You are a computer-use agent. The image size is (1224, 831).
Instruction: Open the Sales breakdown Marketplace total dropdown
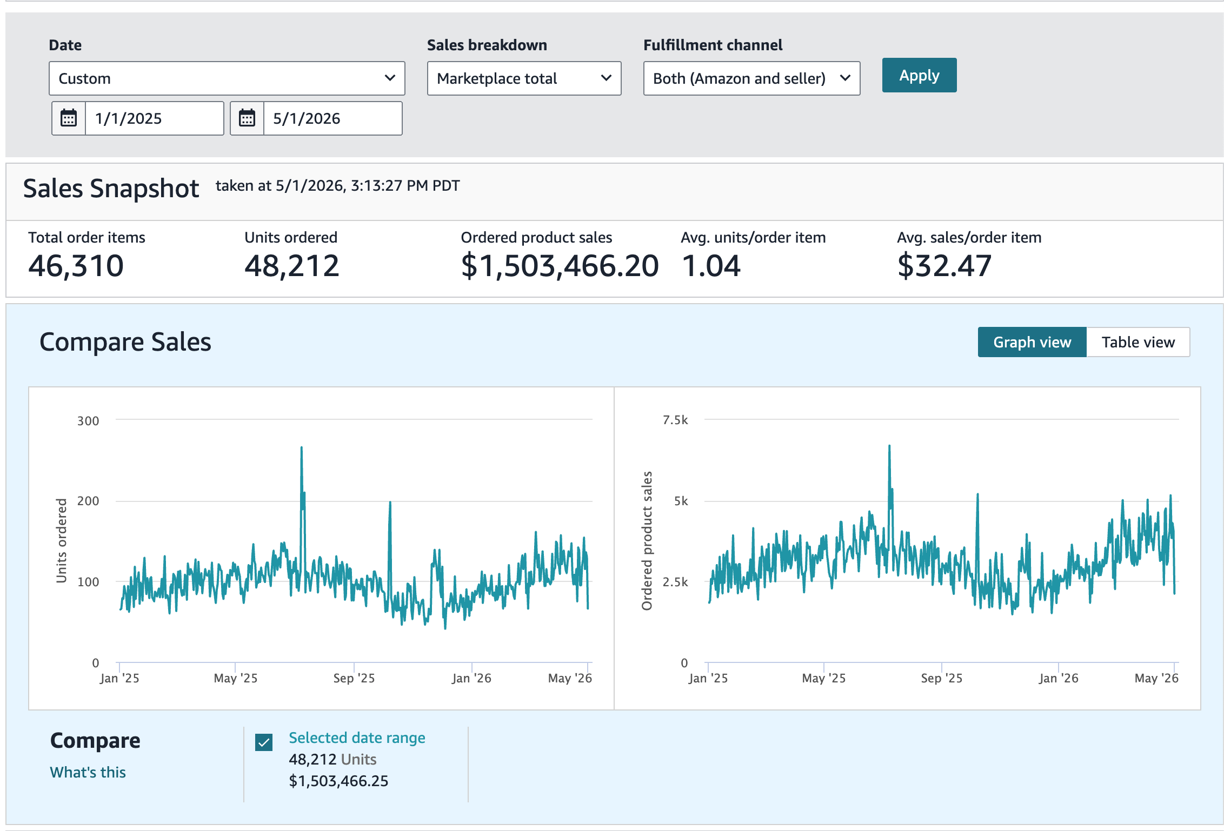point(524,78)
